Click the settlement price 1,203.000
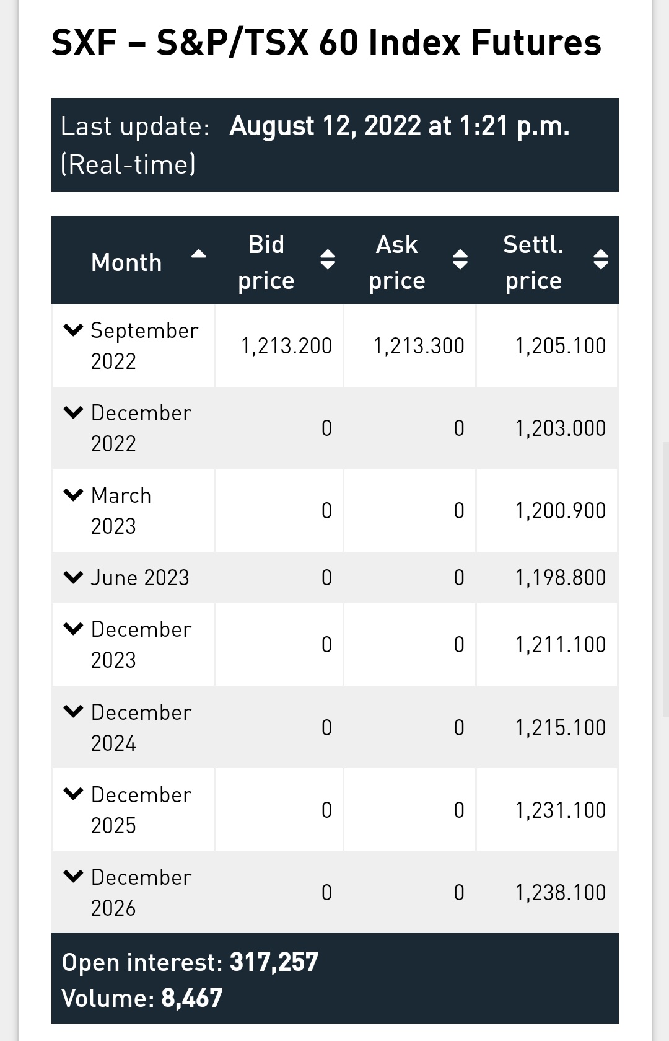 coord(560,428)
